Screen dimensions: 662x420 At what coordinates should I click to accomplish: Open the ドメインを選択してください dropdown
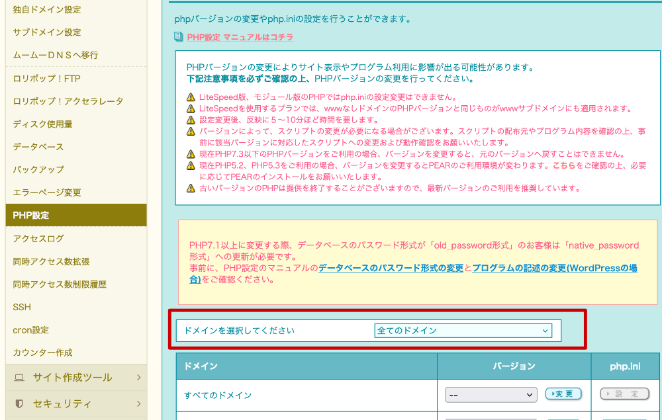click(463, 331)
